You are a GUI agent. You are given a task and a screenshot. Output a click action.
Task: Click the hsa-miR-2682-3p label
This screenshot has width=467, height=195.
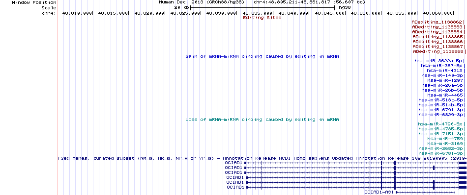click(x=440, y=148)
